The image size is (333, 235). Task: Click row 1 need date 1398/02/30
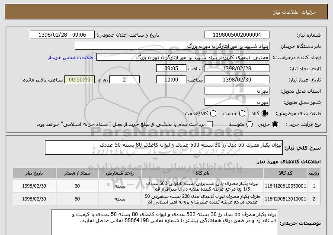34,186
